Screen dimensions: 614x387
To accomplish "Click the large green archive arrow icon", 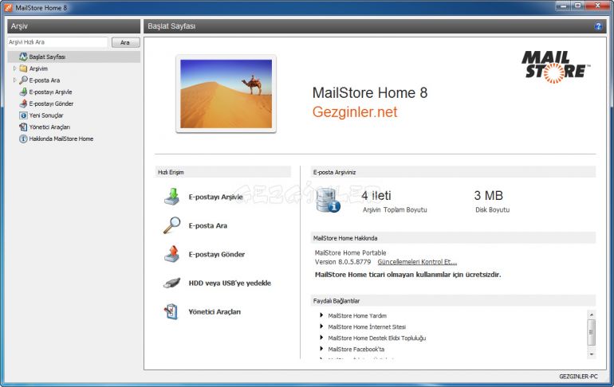I will (171, 197).
